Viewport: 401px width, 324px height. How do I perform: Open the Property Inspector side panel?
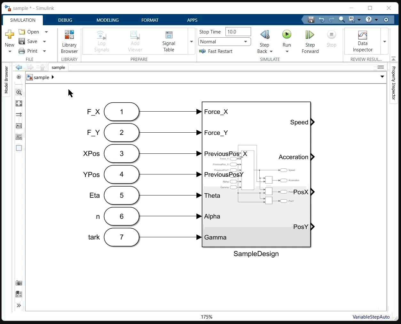pos(394,83)
